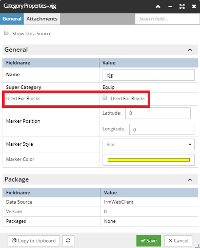Tick the Used For Blocks checkbox
200x248 pixels.
tap(105, 98)
